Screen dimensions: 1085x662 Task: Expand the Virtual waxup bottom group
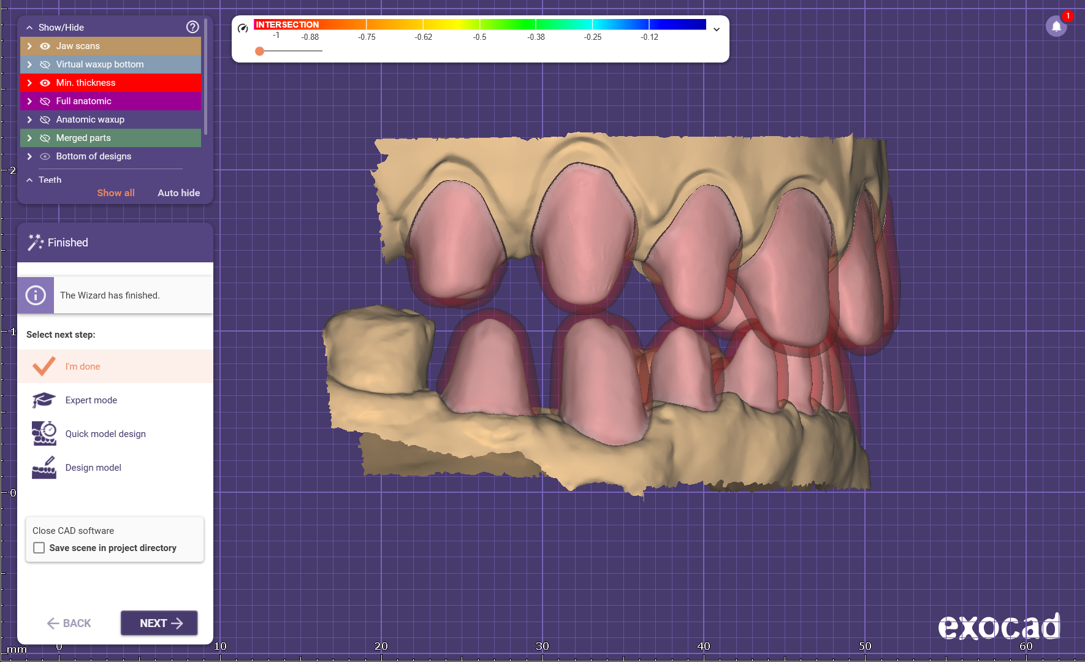tap(29, 64)
